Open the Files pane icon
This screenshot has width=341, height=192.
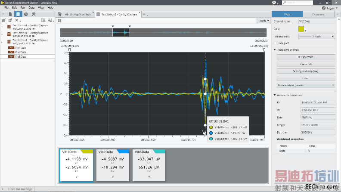tap(10, 14)
